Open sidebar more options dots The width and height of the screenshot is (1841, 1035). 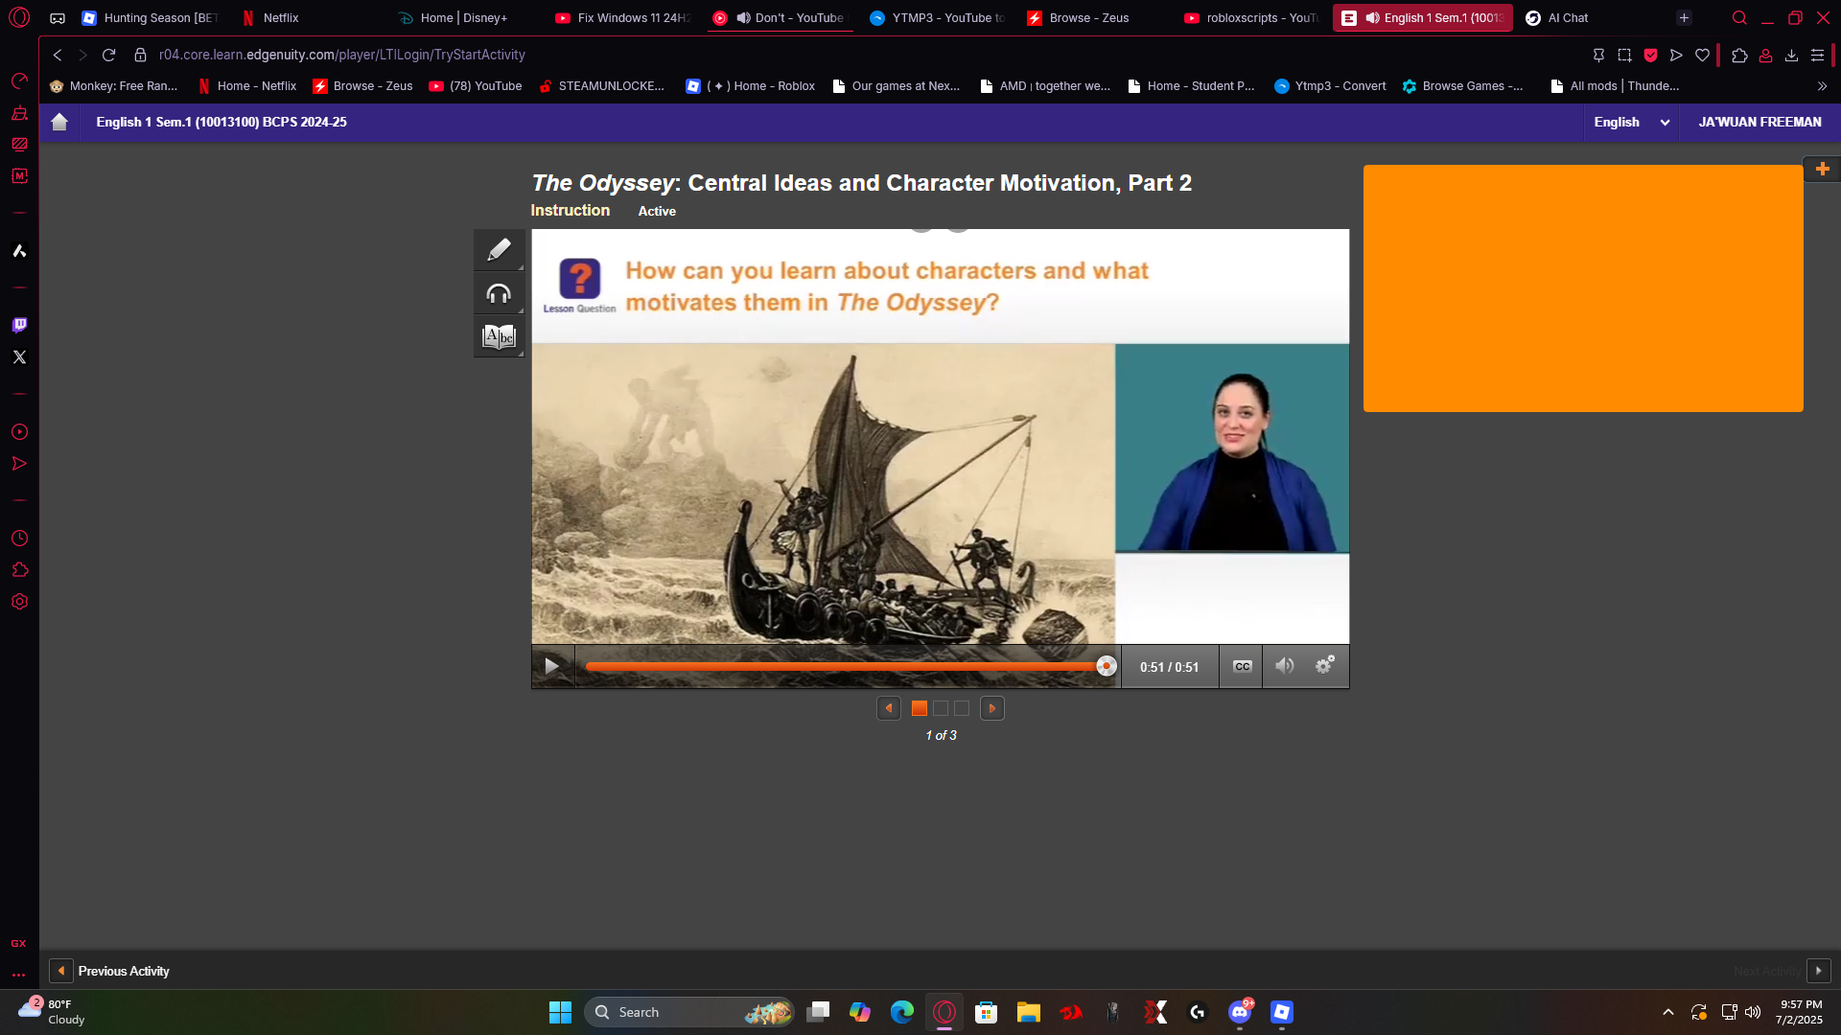(x=18, y=975)
